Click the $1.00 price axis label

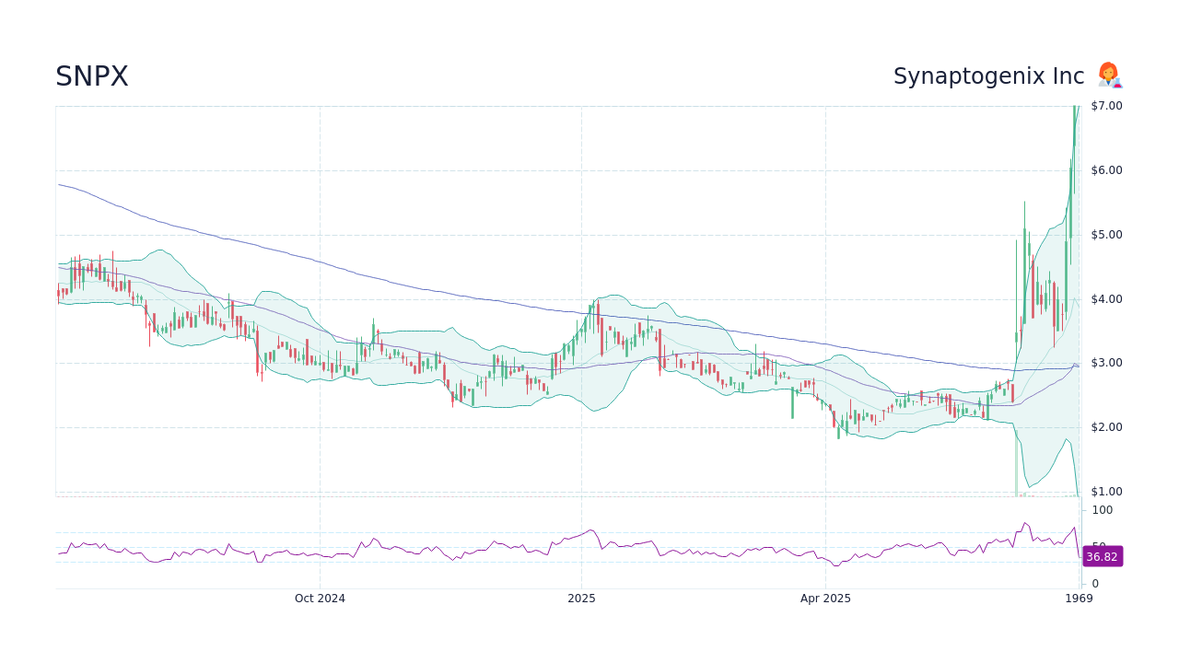pos(1105,492)
